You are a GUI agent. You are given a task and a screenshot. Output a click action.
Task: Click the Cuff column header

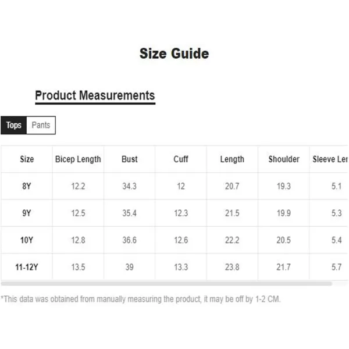coord(181,159)
